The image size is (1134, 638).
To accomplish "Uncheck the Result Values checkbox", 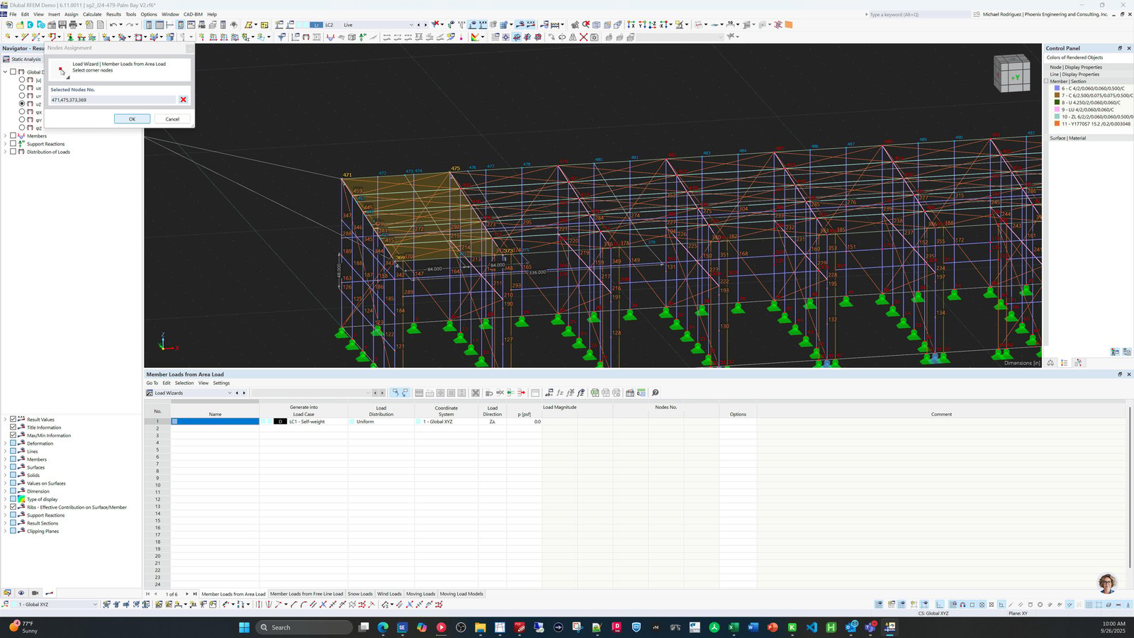I will click(x=13, y=420).
